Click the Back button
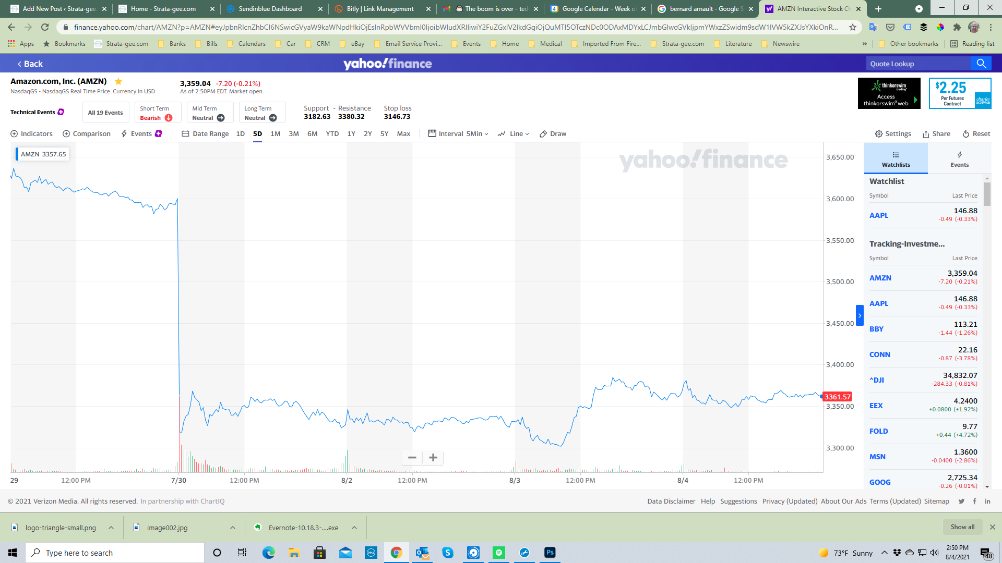Viewport: 1002px width, 563px height. coord(30,64)
